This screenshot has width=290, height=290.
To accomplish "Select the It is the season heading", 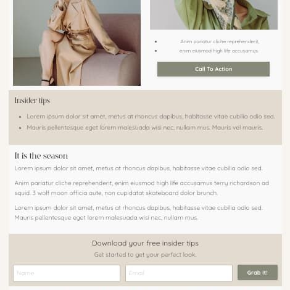I will coord(41,155).
